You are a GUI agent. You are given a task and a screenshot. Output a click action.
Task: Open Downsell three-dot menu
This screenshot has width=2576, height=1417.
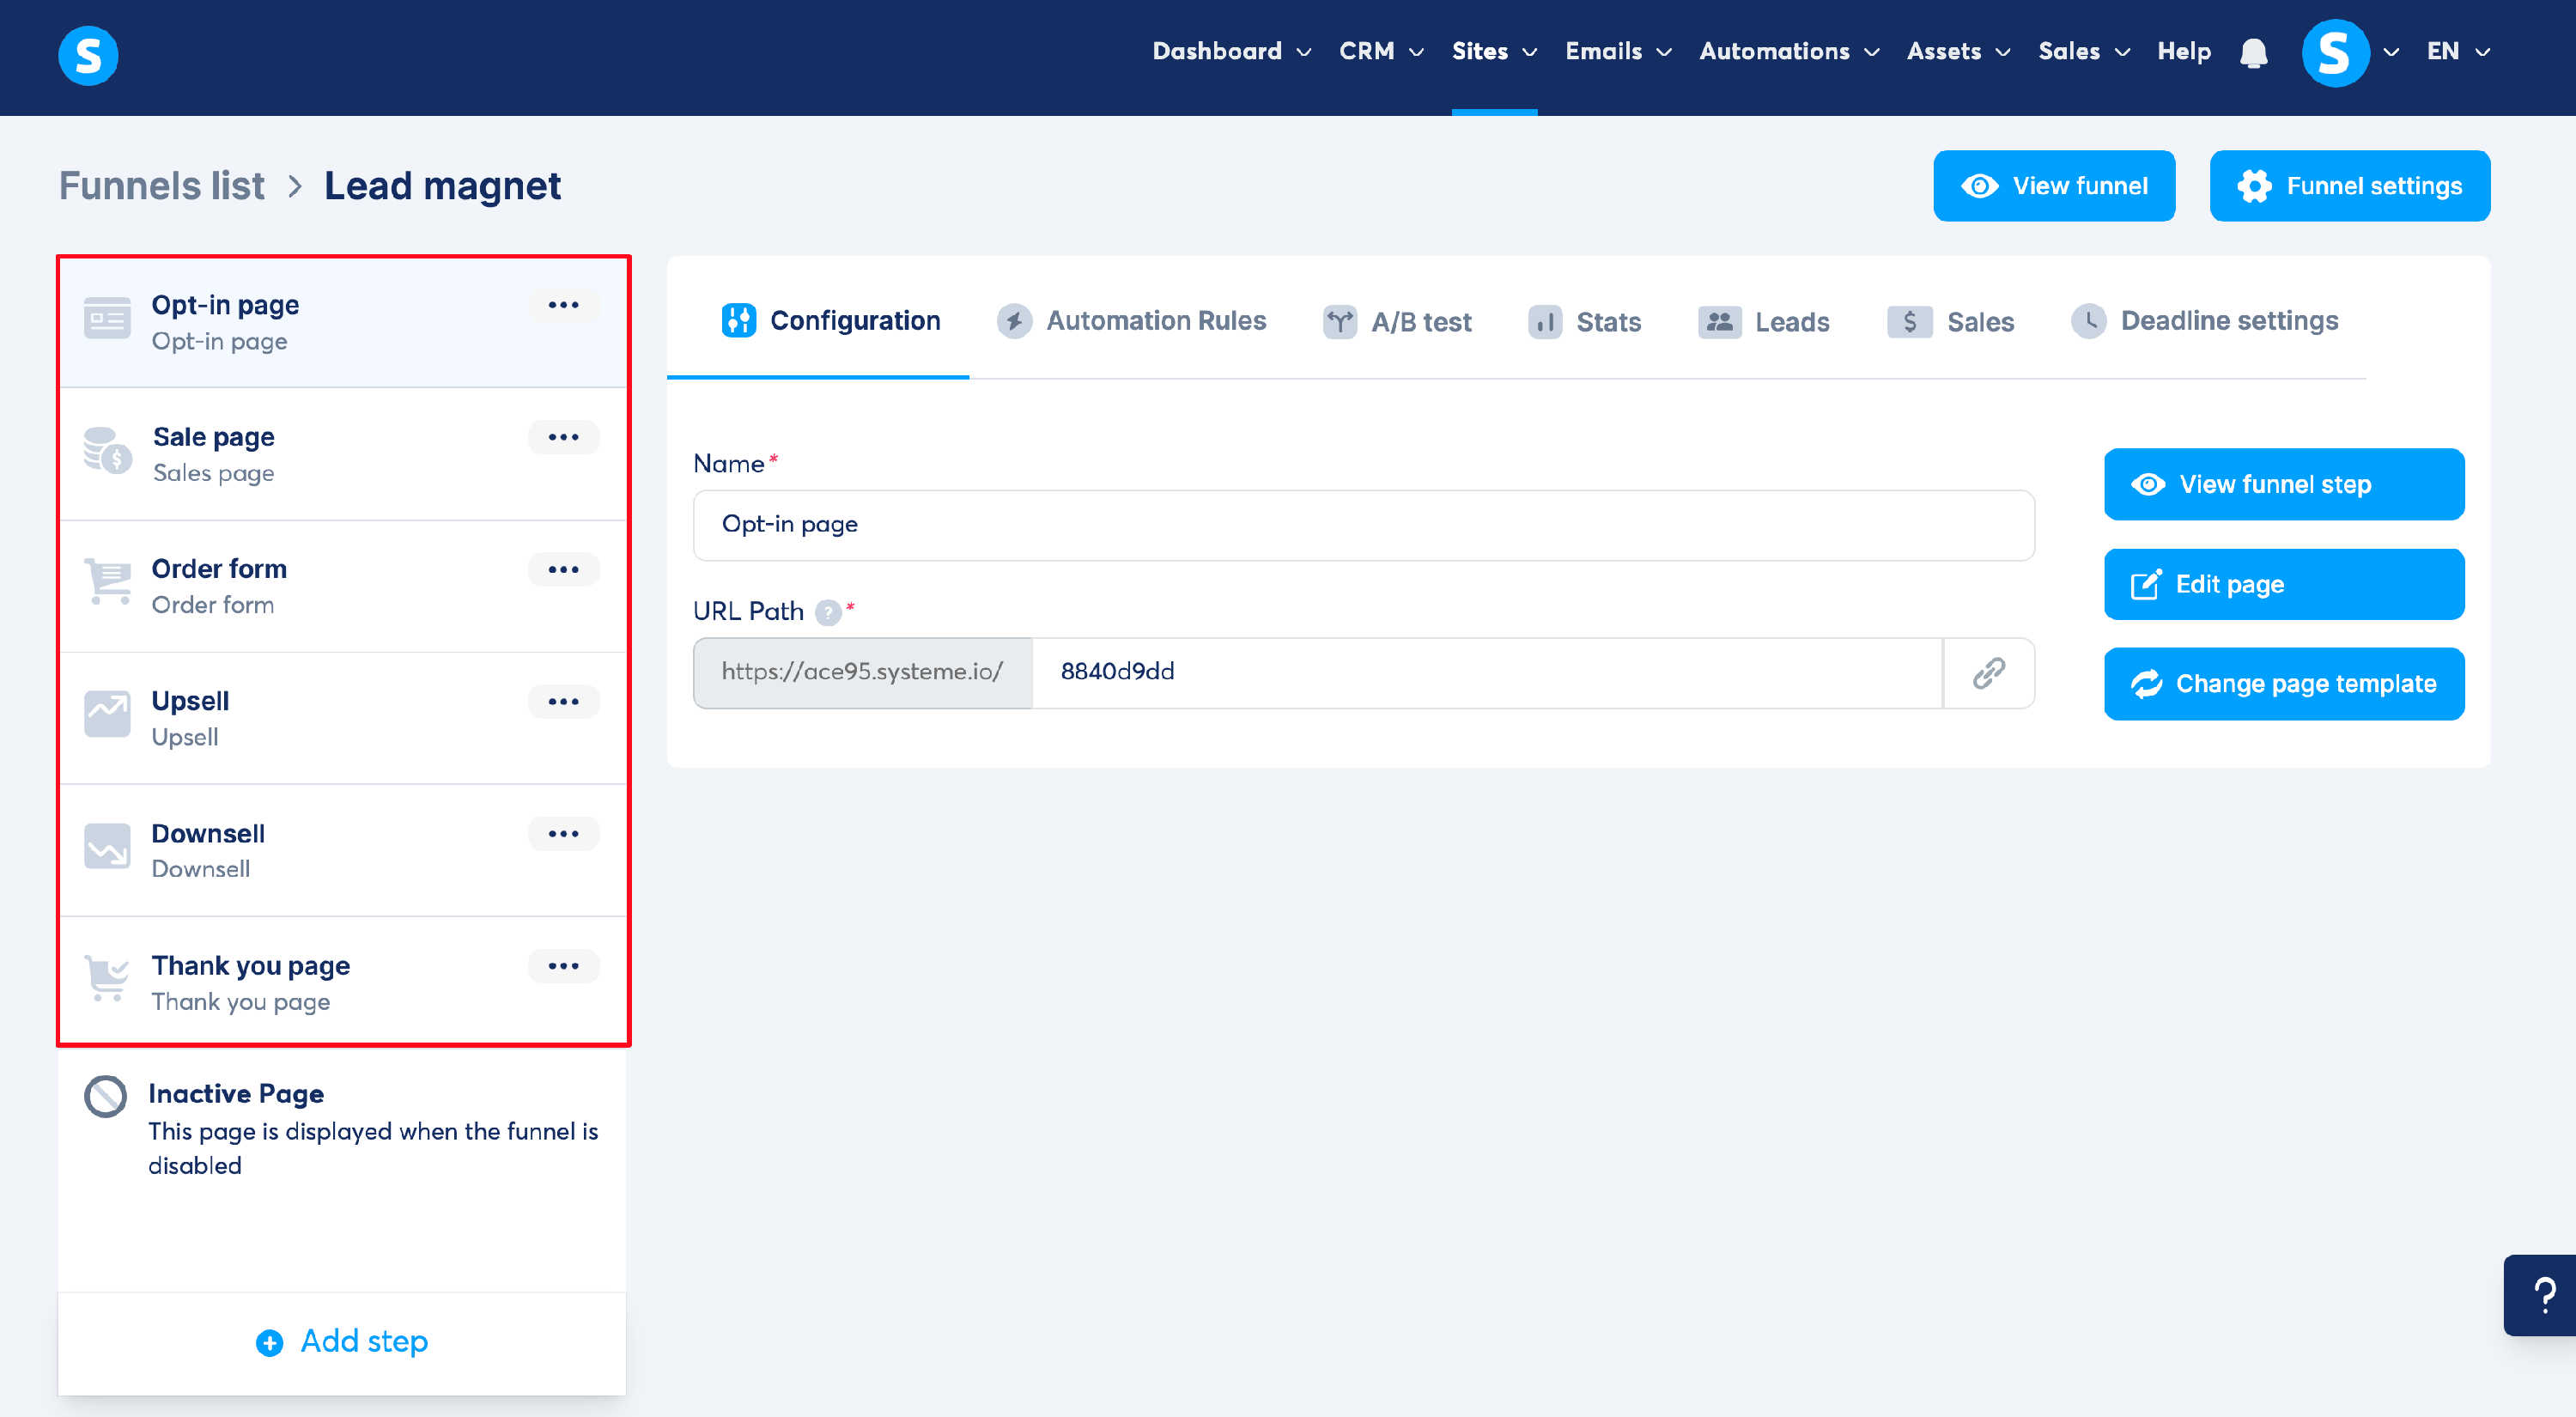click(563, 833)
